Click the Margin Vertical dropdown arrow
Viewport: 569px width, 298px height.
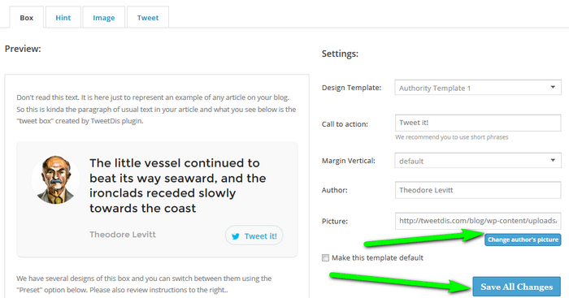tap(553, 160)
